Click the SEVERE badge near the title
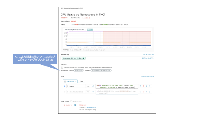This screenshot has width=208, height=117. (86, 18)
